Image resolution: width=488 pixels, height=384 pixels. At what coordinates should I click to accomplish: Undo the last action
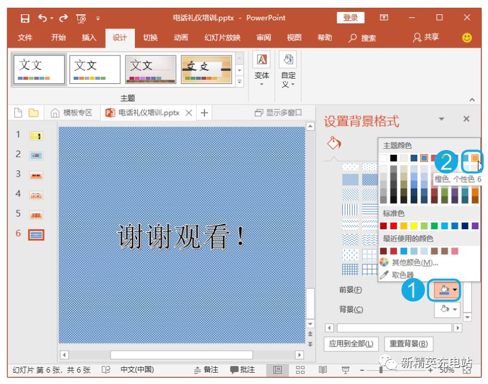pos(43,18)
